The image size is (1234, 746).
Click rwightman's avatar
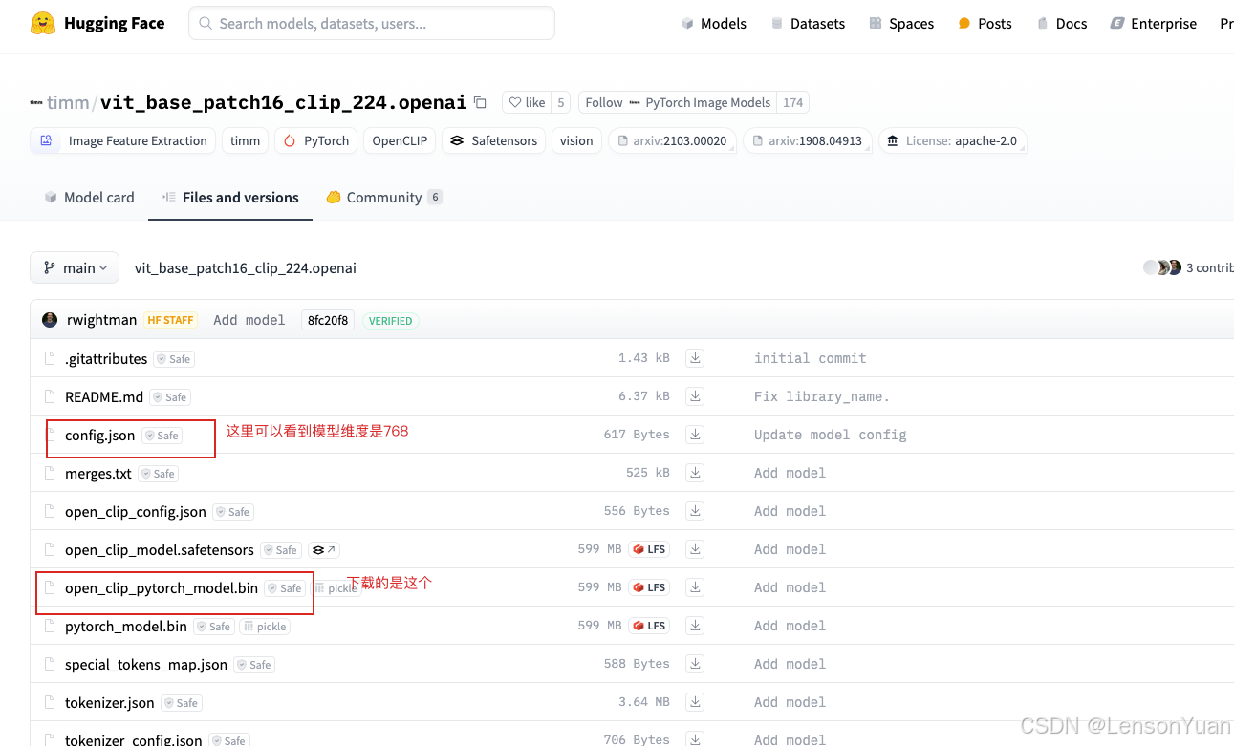(50, 320)
